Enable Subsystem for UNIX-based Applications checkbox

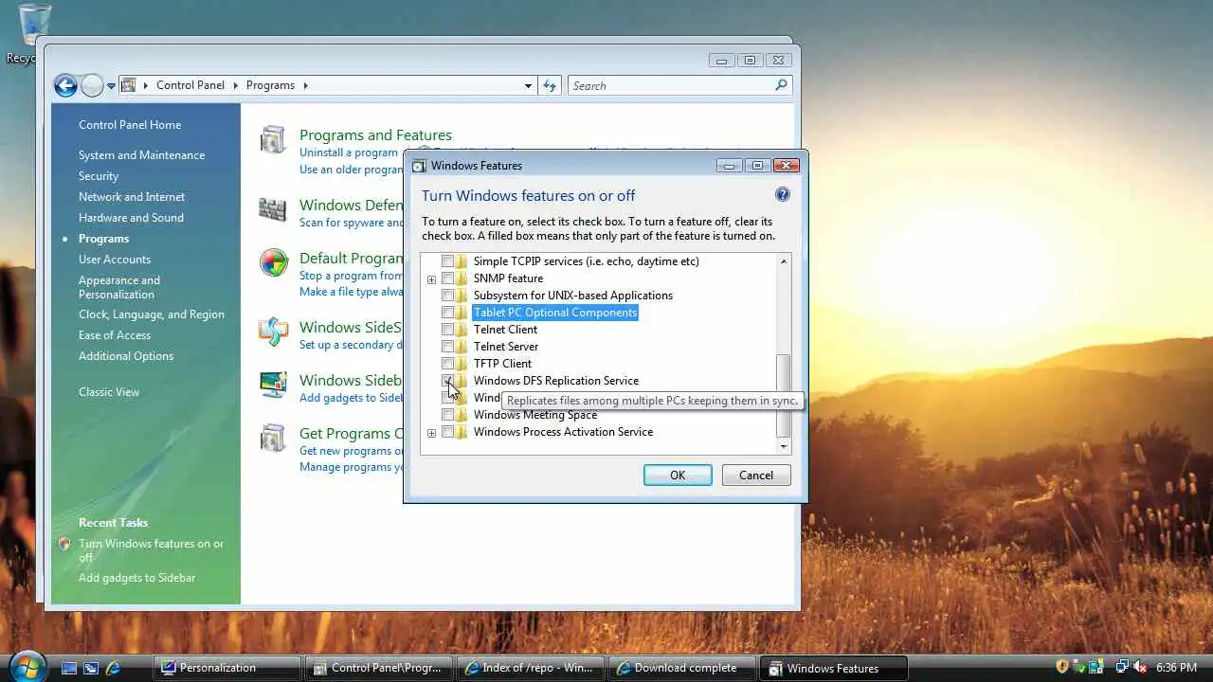pos(447,296)
